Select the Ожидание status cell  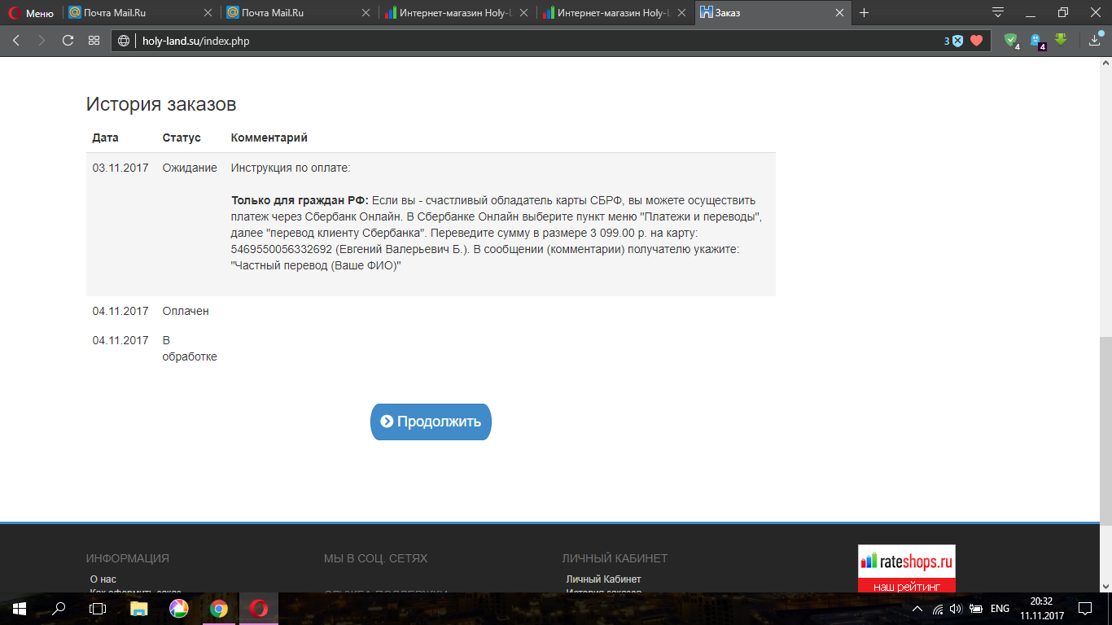tap(190, 168)
